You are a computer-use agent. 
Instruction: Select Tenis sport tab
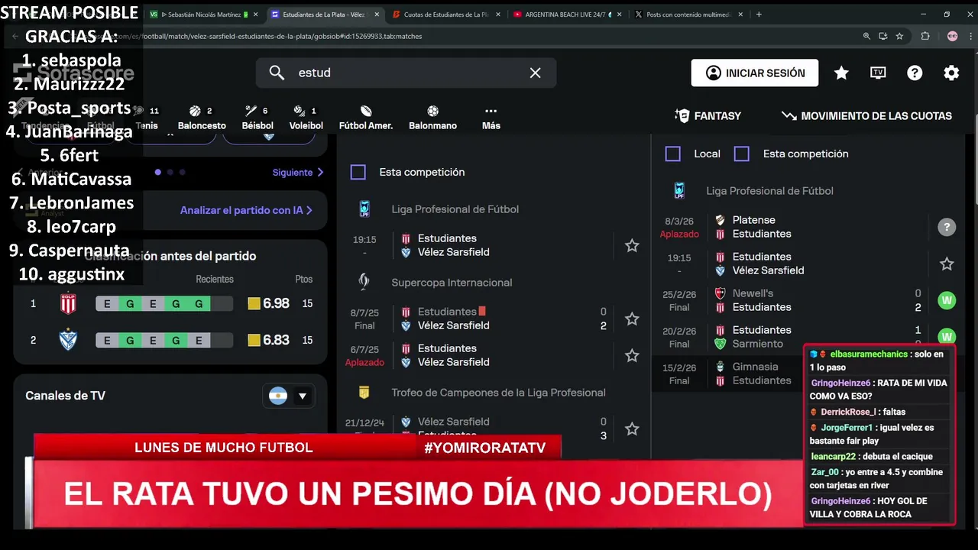click(147, 118)
